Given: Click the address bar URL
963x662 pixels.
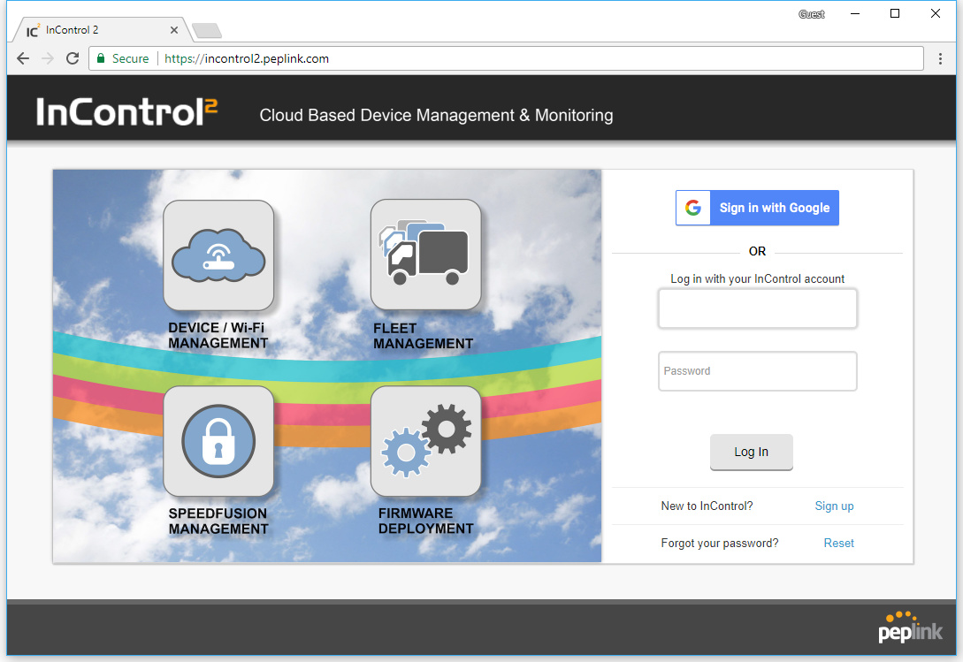Looking at the screenshot, I should [247, 58].
